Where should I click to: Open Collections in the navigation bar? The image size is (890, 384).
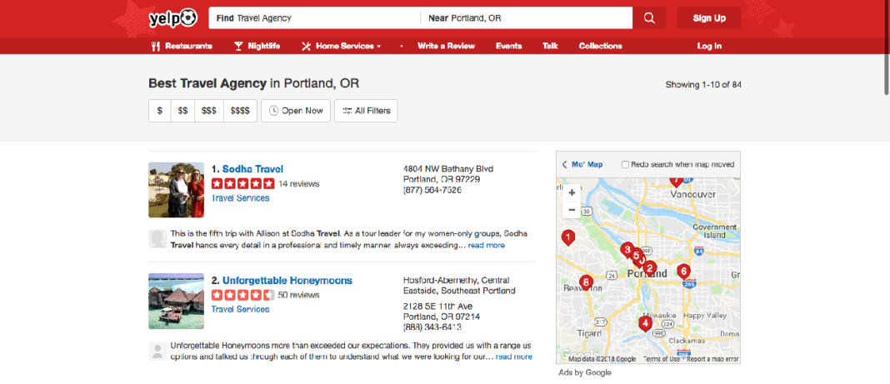pos(601,46)
